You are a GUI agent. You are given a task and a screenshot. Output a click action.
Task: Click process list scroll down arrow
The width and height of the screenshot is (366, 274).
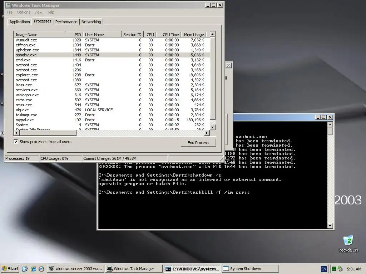click(x=212, y=127)
